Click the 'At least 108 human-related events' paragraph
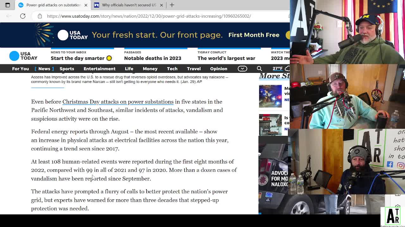Image resolution: width=405 pixels, height=227 pixels. [x=134, y=170]
